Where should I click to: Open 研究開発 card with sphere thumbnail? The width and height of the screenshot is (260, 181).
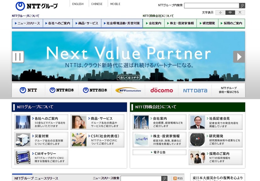coord(216,140)
